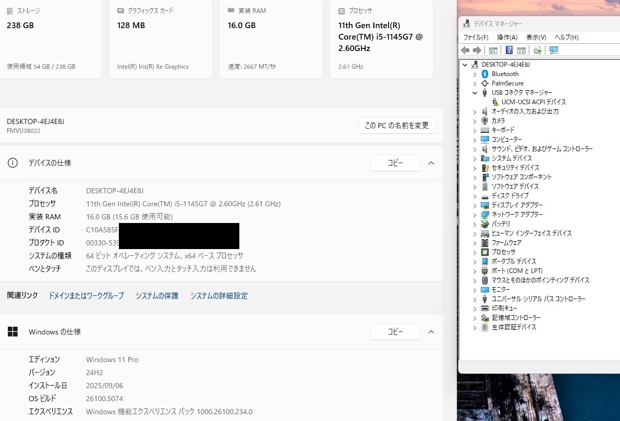Click version value 24H2
Screen dimensions: 620x421
[94, 373]
